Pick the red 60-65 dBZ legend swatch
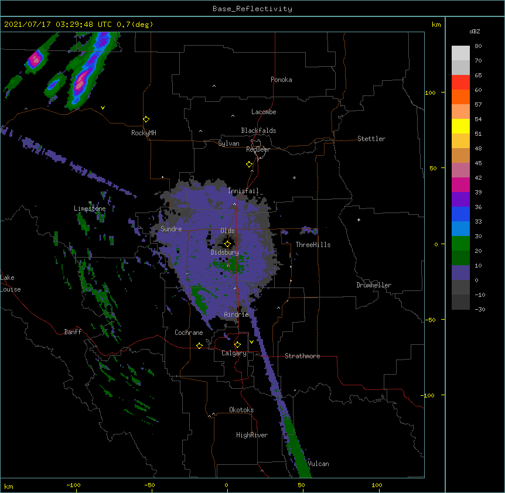Image resolution: width=505 pixels, height=493 pixels. 460,82
